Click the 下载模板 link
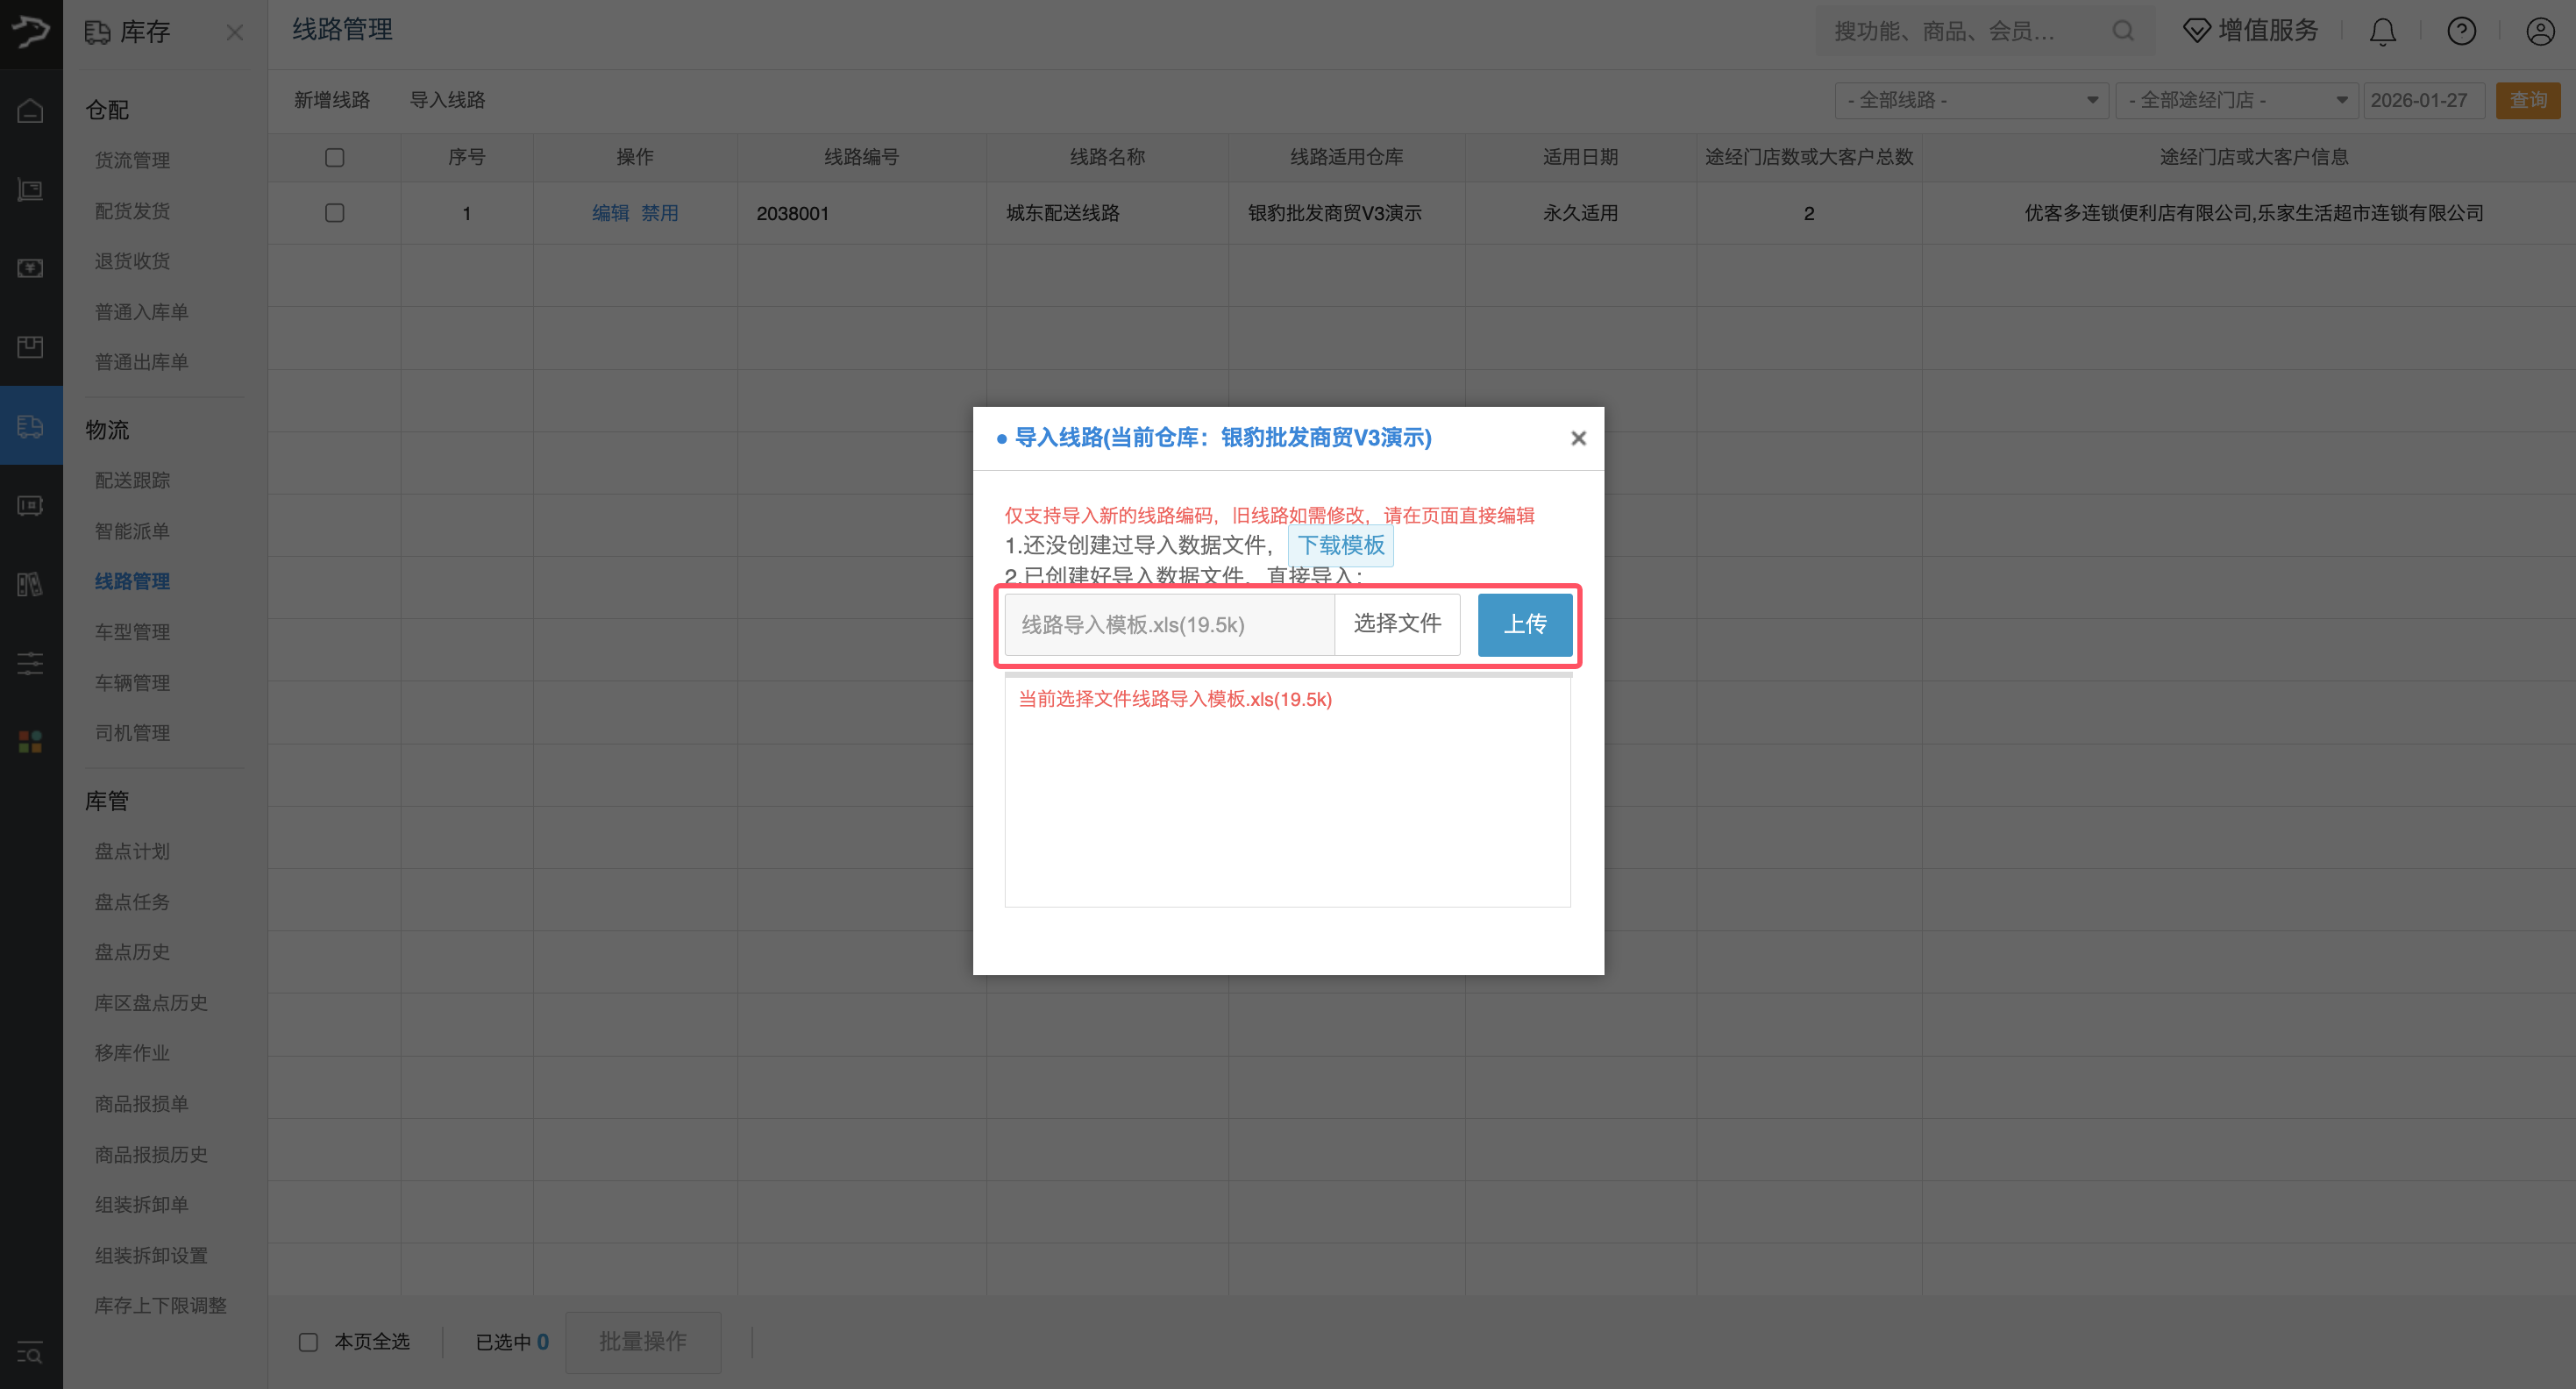 coord(1340,545)
